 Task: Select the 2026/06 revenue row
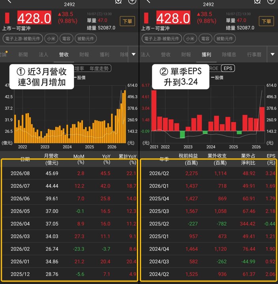(69, 198)
